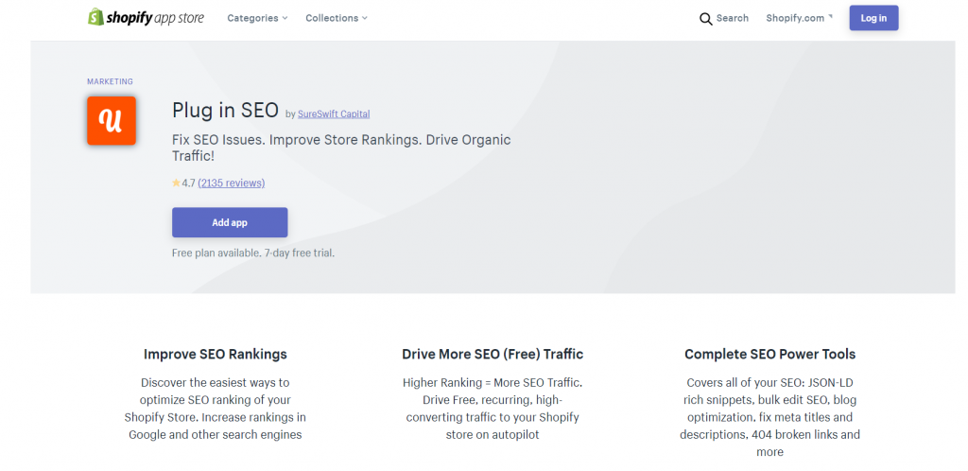Viewport: 968px width, 471px height.
Task: Click Complete SEO Power Tools heading
Action: click(x=769, y=355)
